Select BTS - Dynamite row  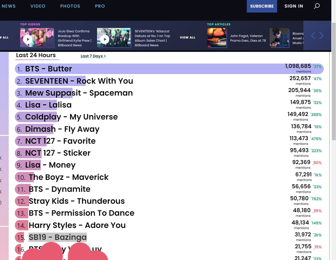click(x=169, y=189)
